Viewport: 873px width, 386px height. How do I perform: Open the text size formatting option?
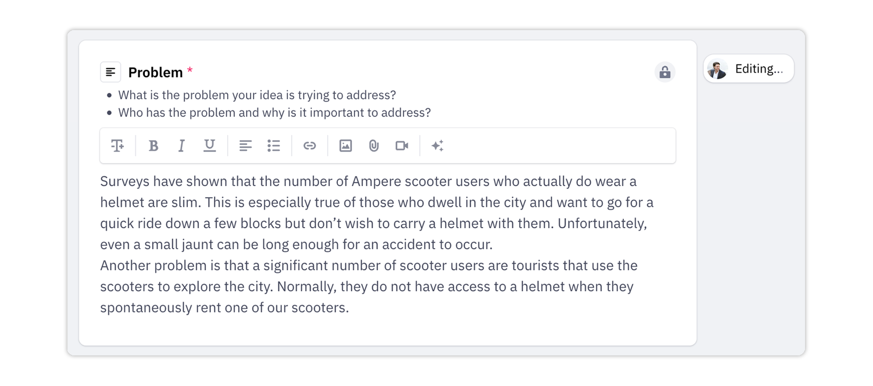[118, 146]
